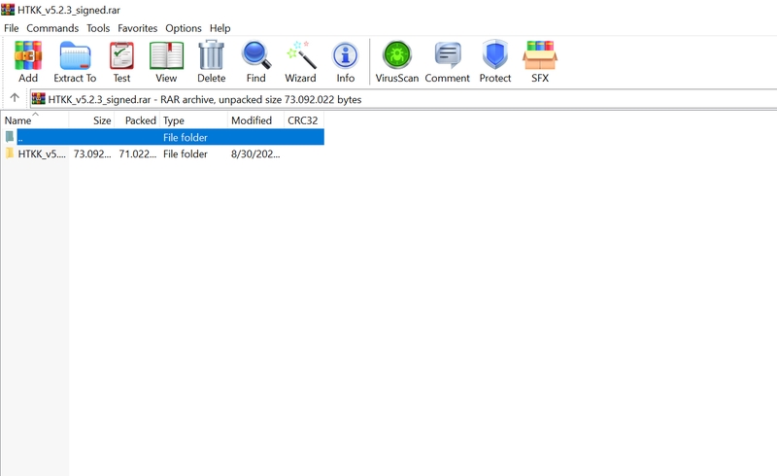777x476 pixels.
Task: Sort by the Name column header
Action: pyautogui.click(x=35, y=120)
